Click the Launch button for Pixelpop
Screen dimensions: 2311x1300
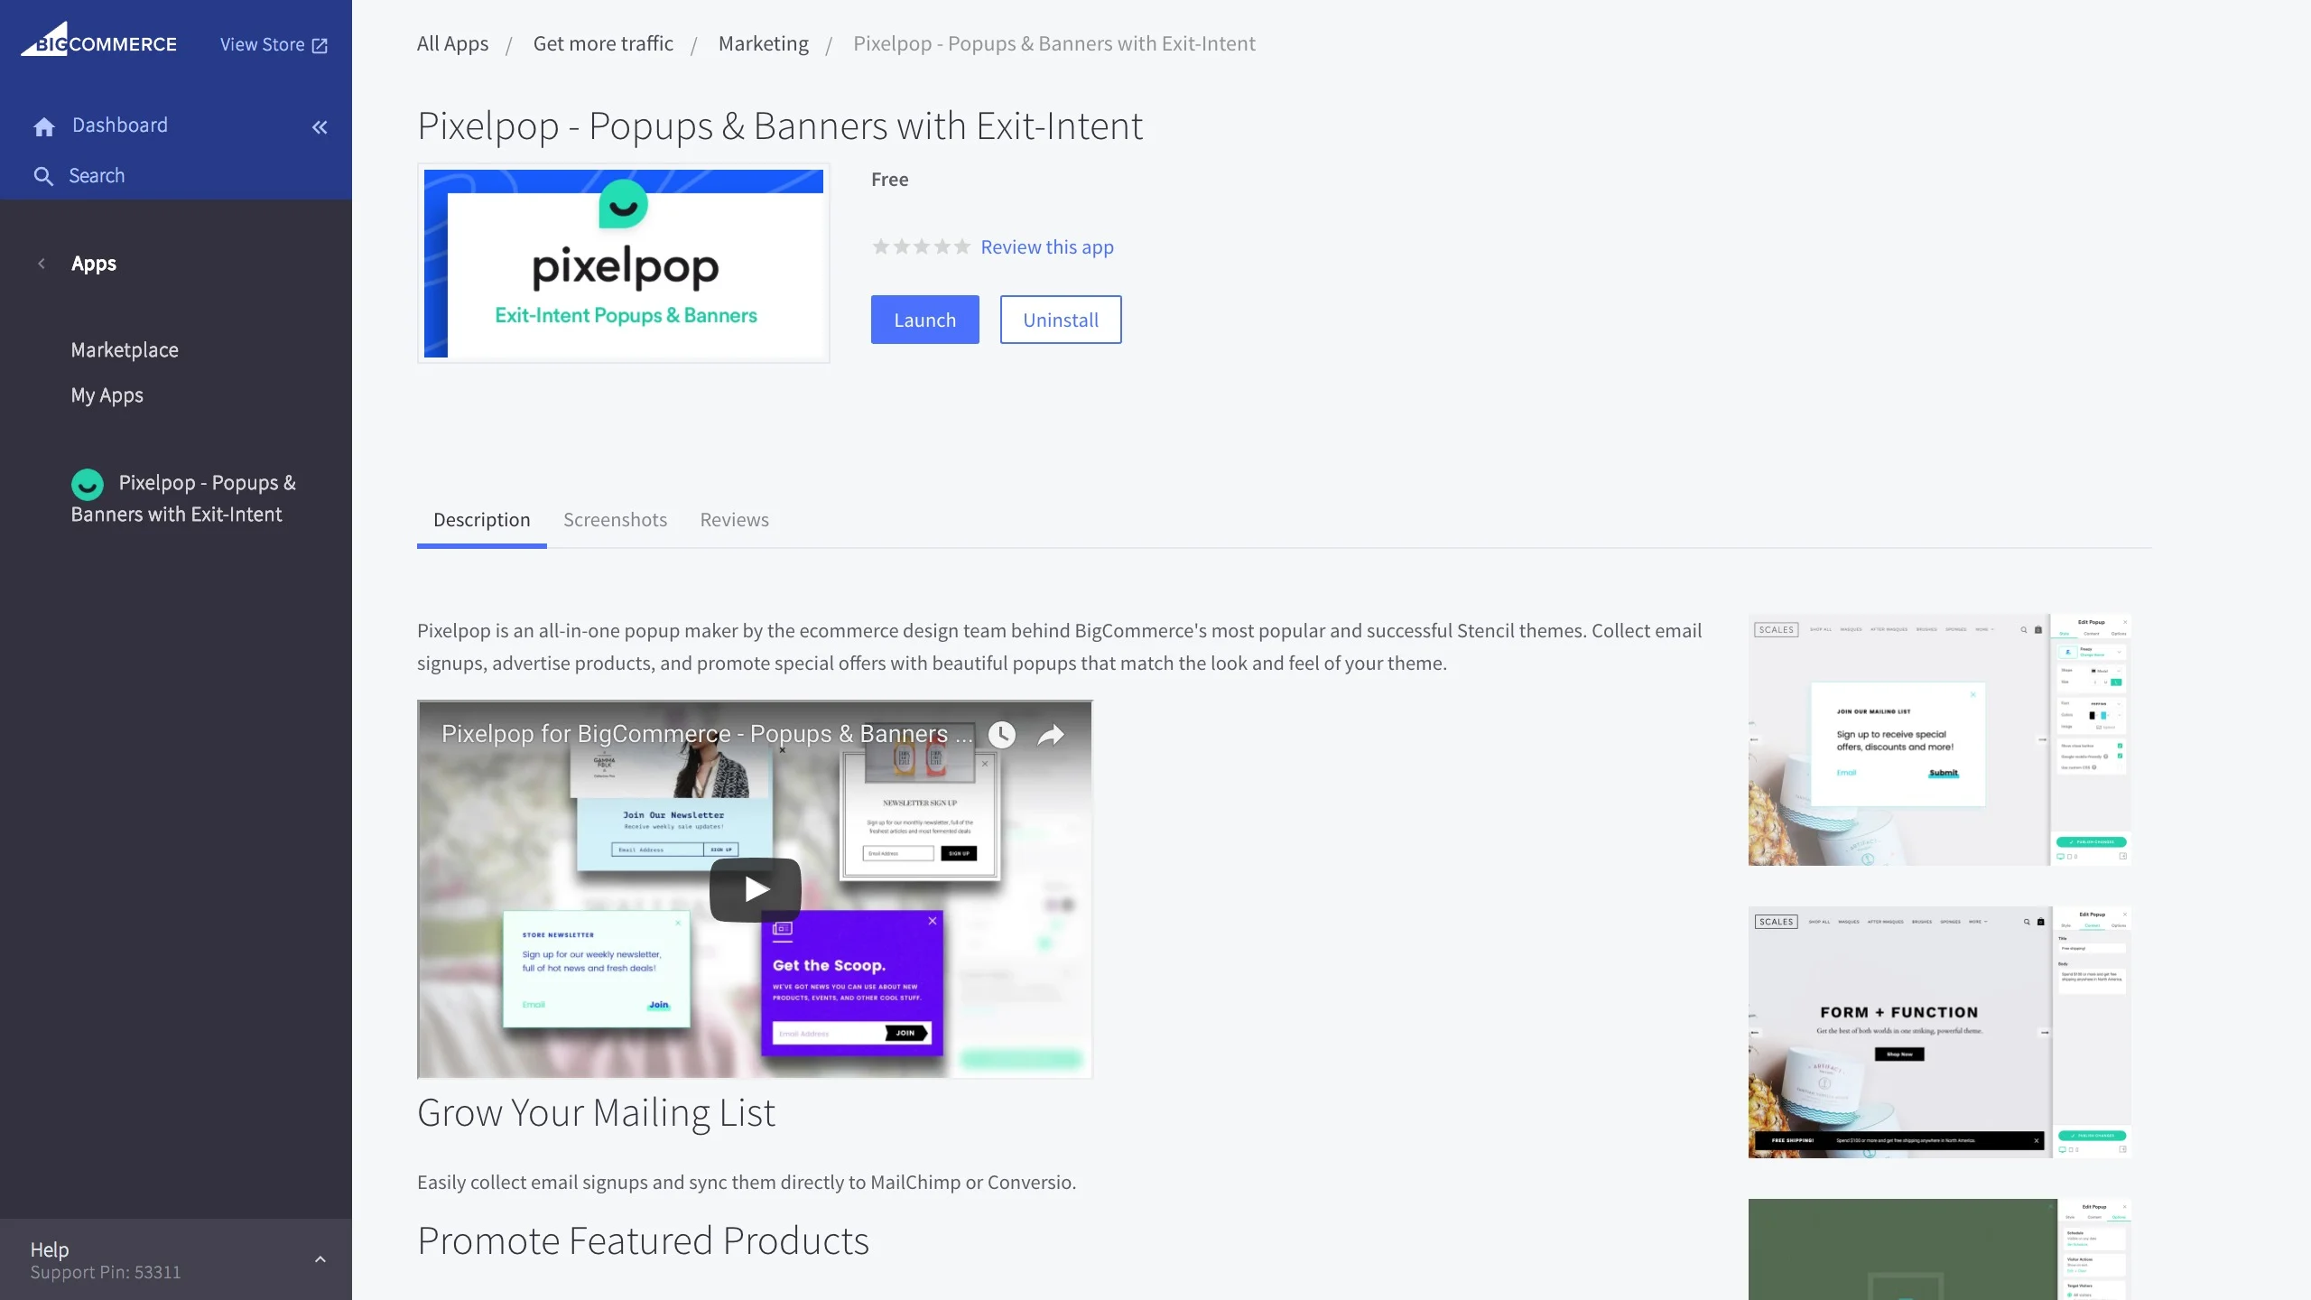point(923,319)
